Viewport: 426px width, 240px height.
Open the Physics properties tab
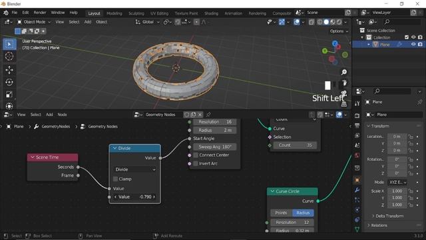click(357, 210)
